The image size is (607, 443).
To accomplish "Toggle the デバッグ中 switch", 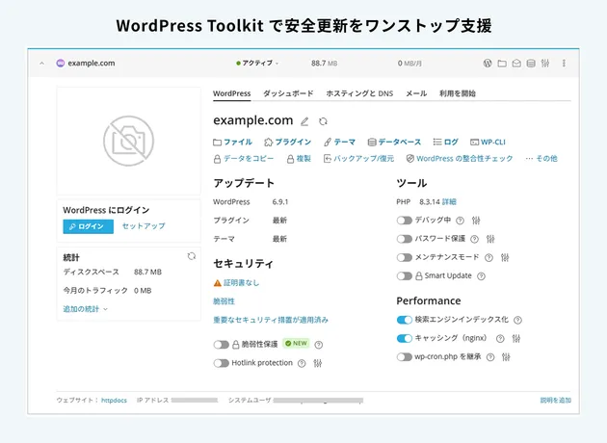I will click(405, 221).
